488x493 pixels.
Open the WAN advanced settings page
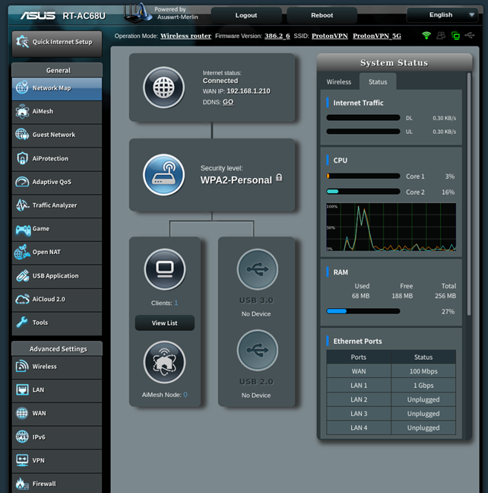coord(57,413)
